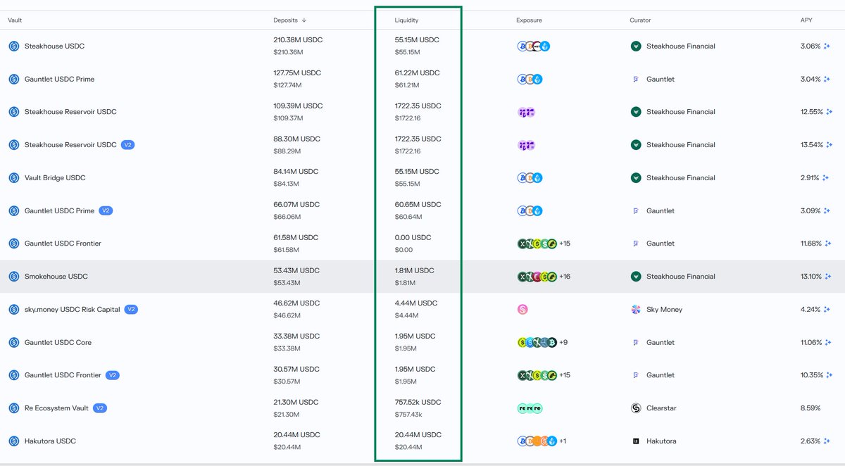Open the Gauntlet USDC Core vault
The width and height of the screenshot is (845, 466).
click(58, 343)
